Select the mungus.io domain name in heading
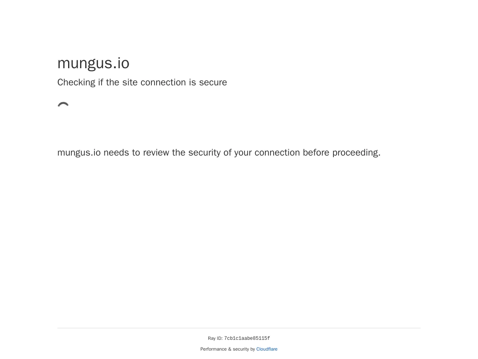Screen dimensions: 478x359 93,63
